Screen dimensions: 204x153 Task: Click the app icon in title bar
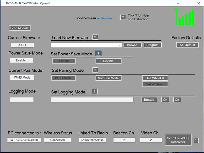coord(3,3)
